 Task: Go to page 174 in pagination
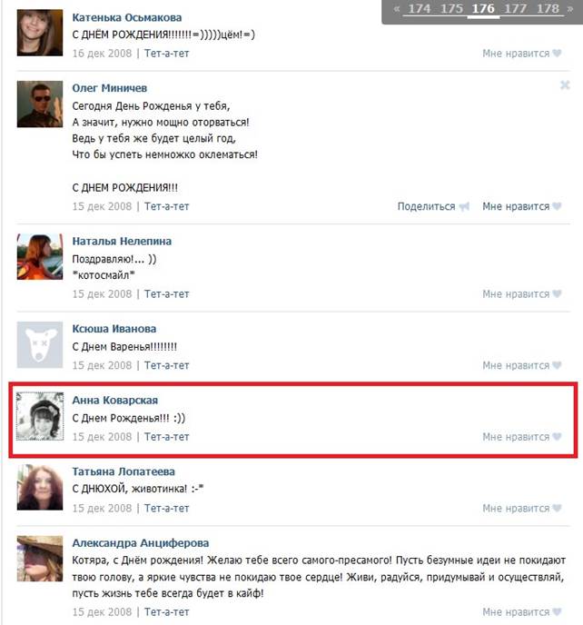point(420,9)
